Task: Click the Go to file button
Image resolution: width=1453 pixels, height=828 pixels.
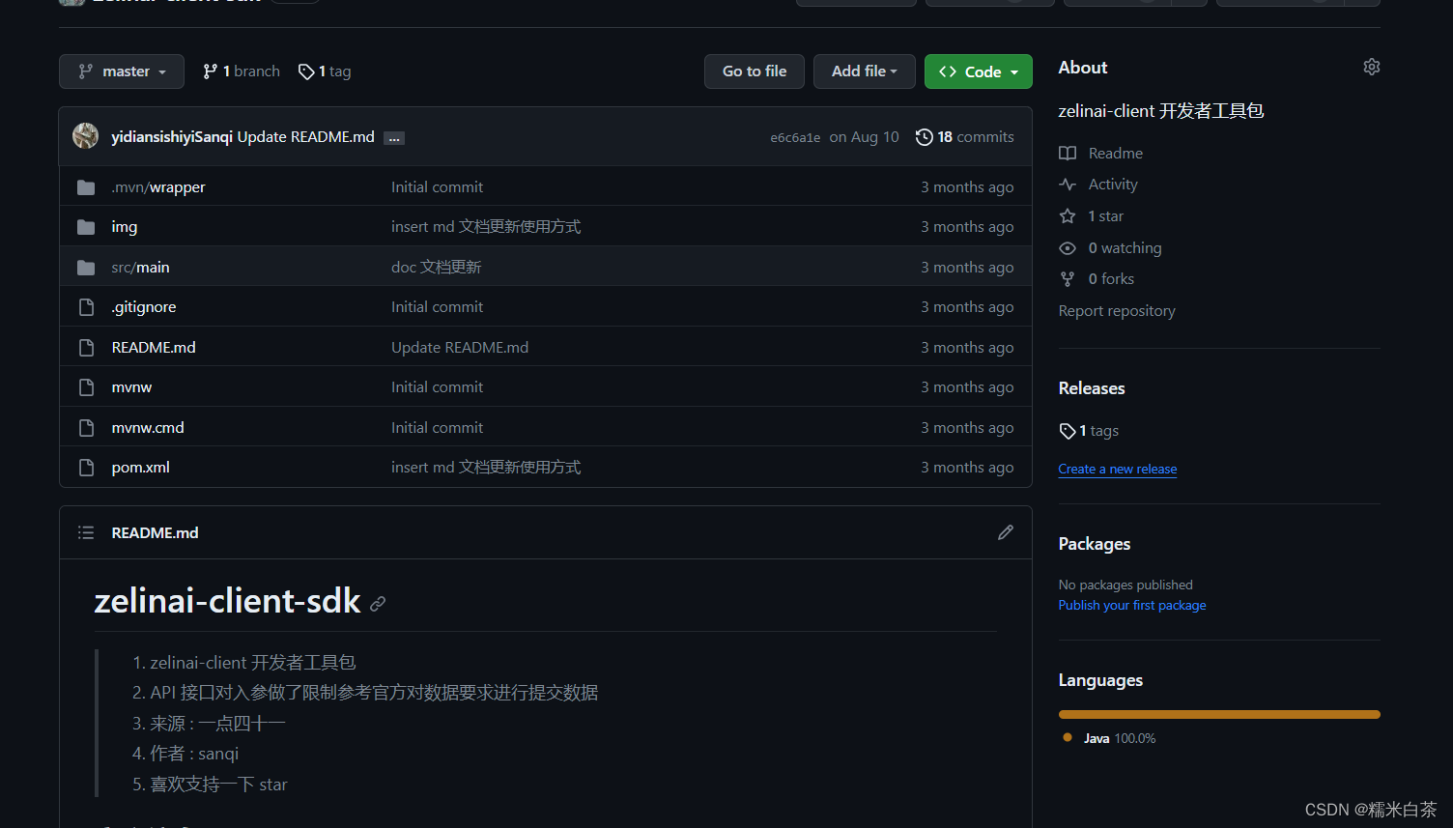Action: (x=755, y=71)
